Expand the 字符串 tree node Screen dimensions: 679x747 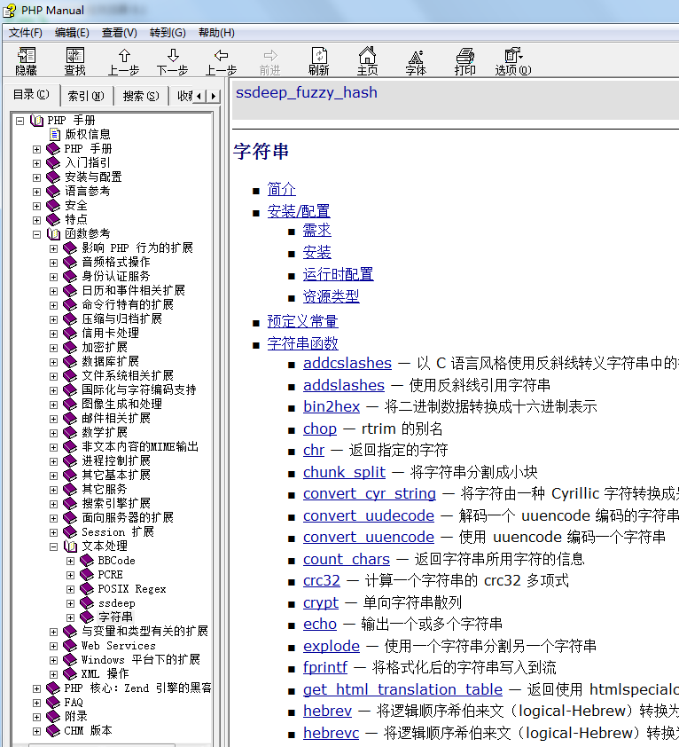pyautogui.click(x=71, y=617)
